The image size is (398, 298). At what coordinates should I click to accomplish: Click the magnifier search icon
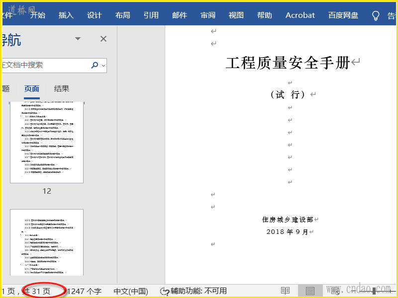tap(95, 65)
